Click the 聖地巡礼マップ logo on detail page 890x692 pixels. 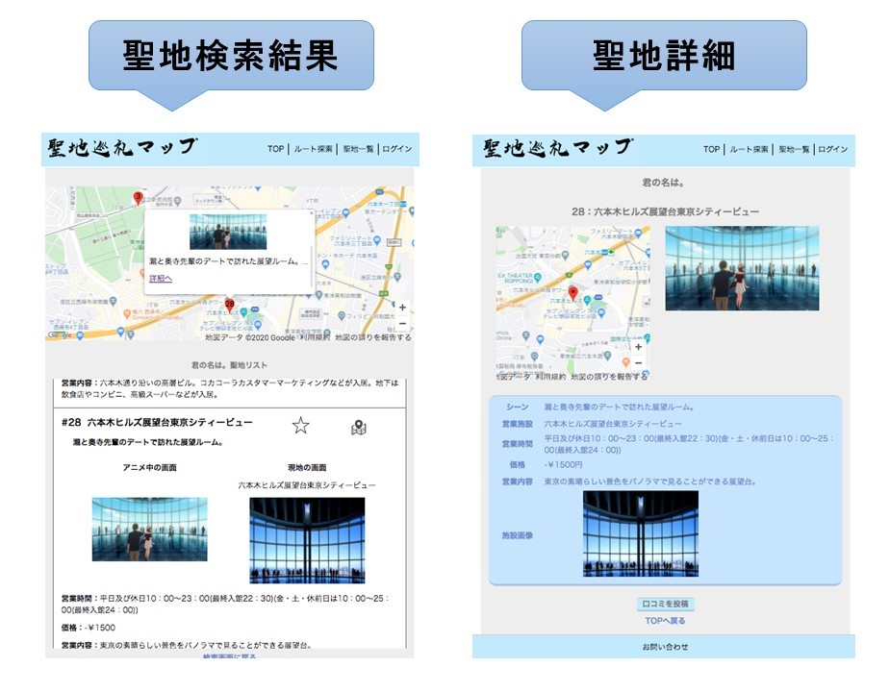pyautogui.click(x=557, y=148)
